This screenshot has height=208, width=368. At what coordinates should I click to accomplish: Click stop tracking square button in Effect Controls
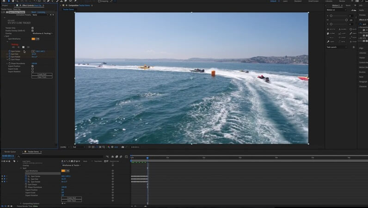[23, 47]
